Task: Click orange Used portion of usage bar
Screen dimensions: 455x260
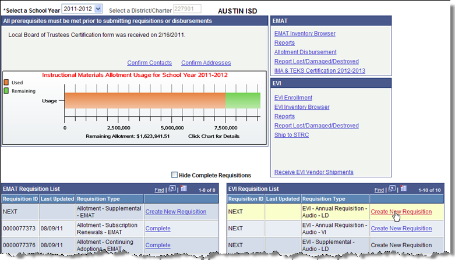Action: [145, 101]
